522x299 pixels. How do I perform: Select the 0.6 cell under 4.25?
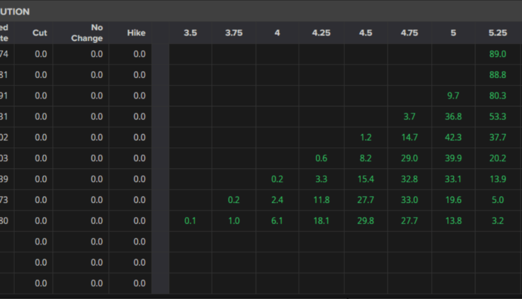321,159
